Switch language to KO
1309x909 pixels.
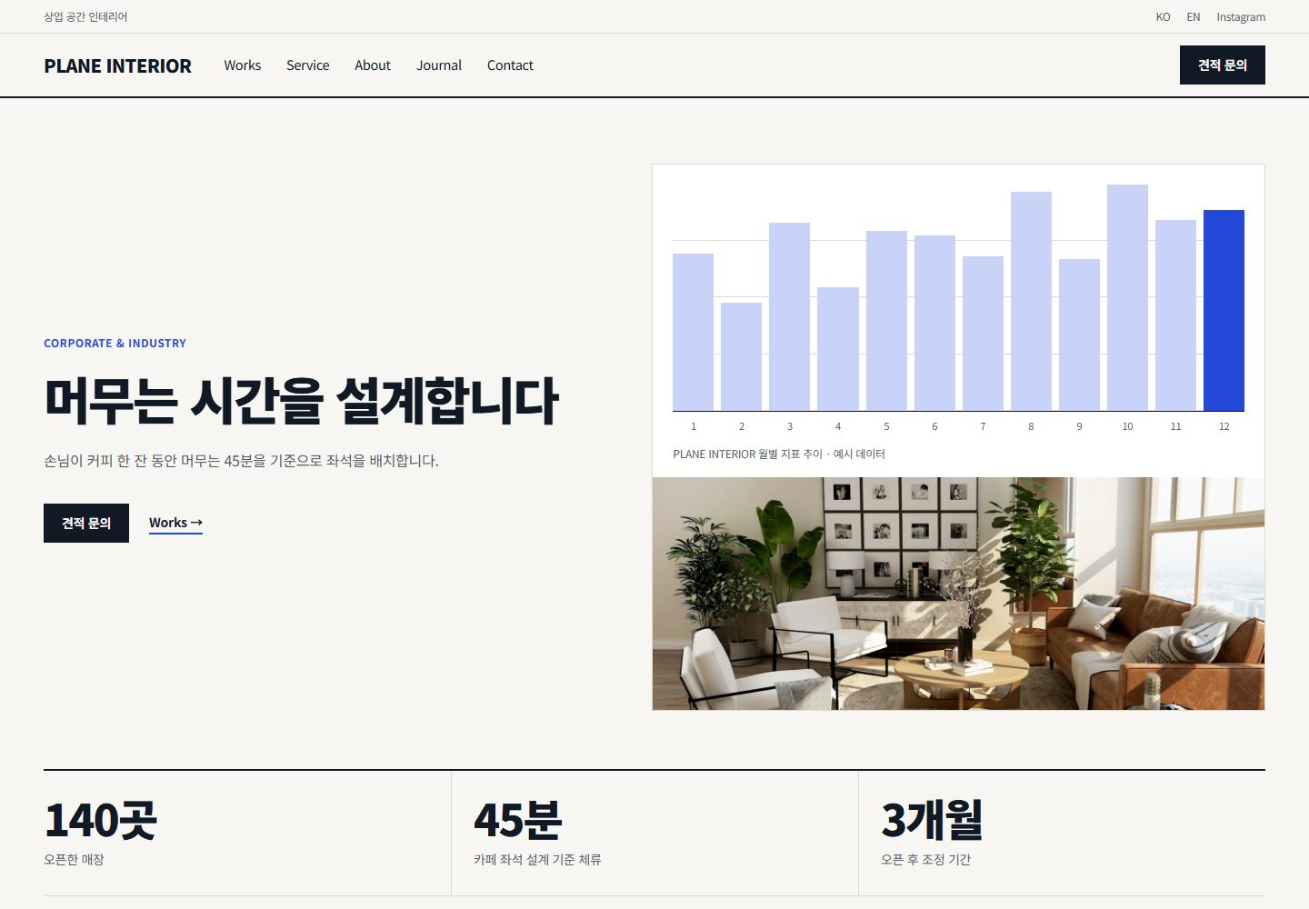[x=1163, y=17]
